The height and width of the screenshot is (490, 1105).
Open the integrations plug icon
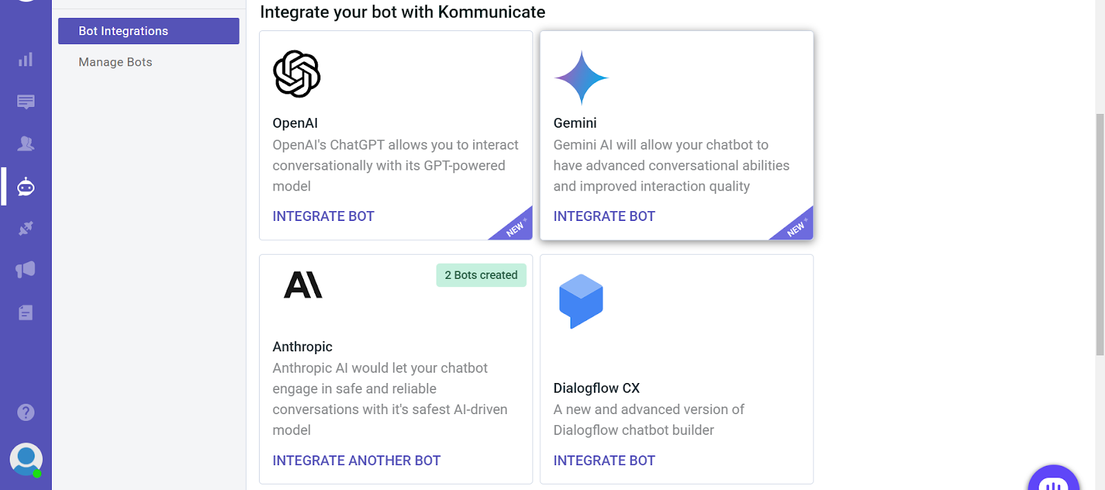tap(26, 228)
